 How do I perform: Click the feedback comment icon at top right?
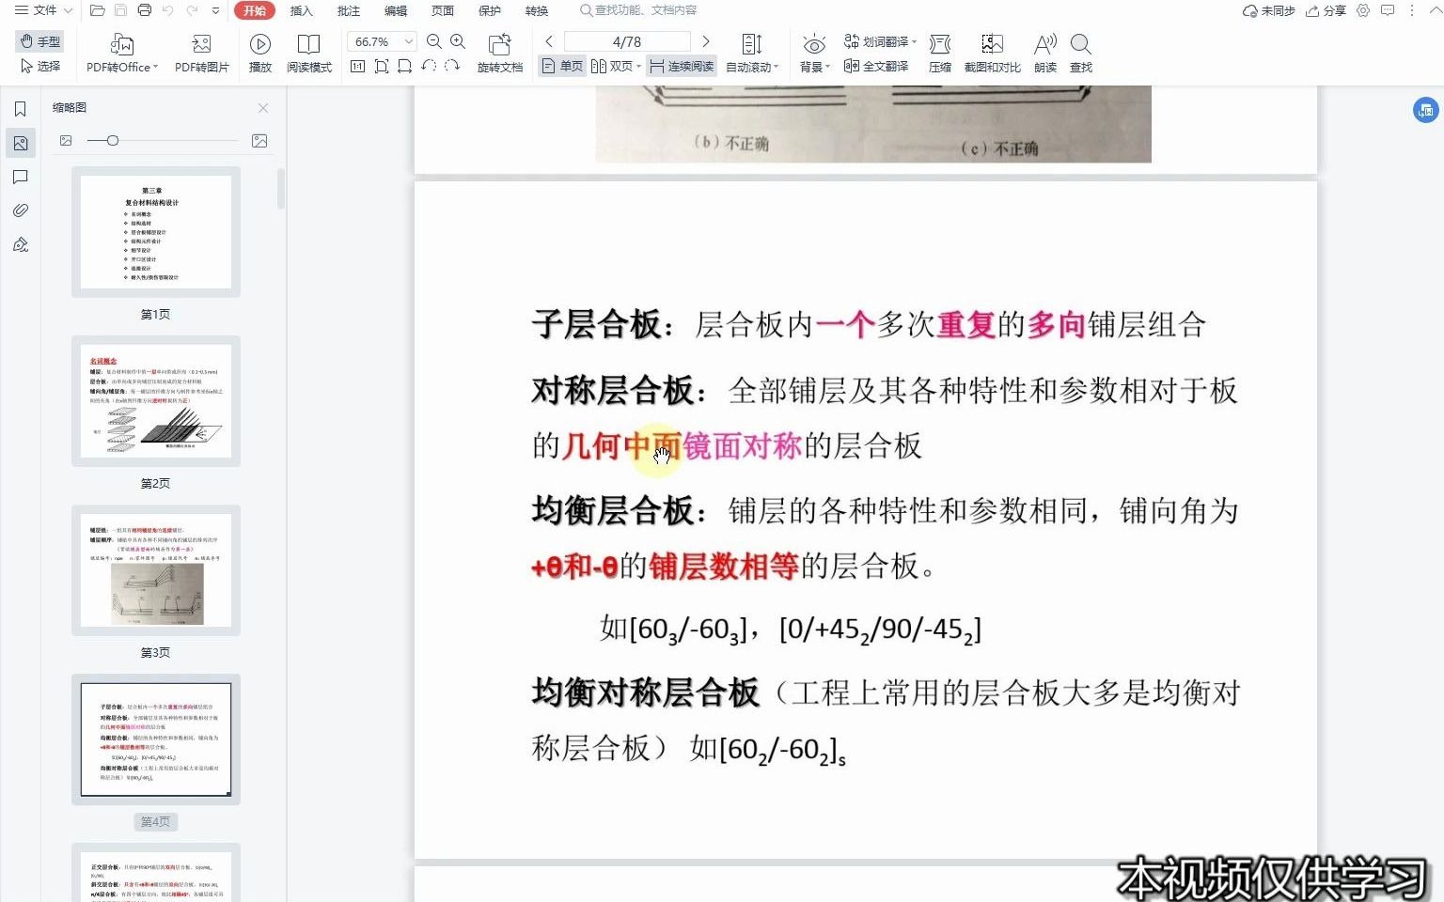pos(1388,10)
